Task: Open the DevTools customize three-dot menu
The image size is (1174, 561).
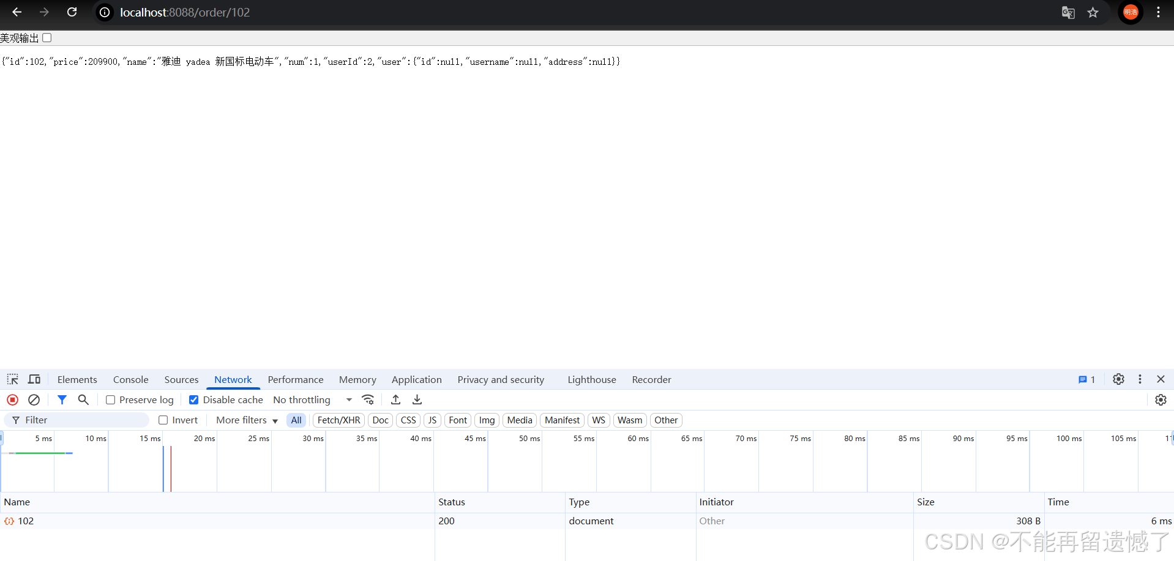Action: pyautogui.click(x=1140, y=379)
